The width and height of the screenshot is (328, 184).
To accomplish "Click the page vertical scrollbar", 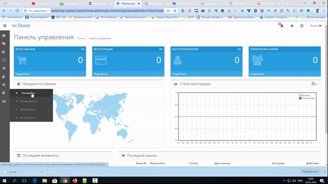I will pos(326,79).
